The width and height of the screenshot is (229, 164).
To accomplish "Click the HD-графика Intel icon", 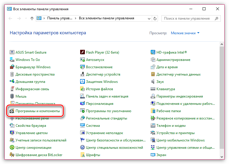I will (x=153, y=52).
